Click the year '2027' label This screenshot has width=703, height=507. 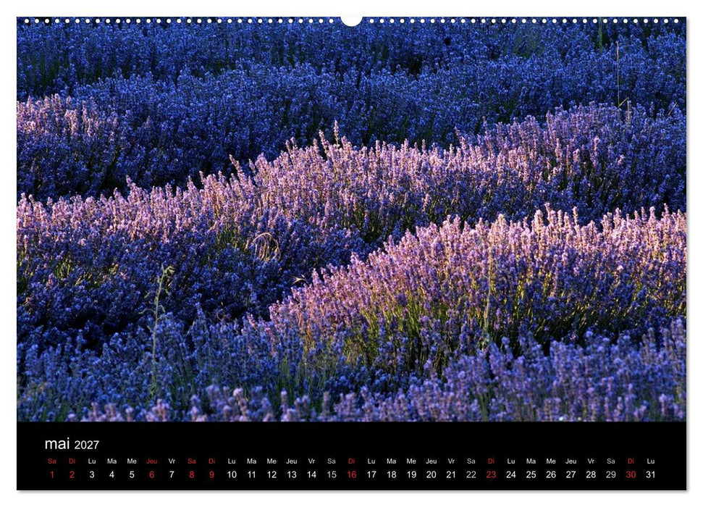point(87,445)
